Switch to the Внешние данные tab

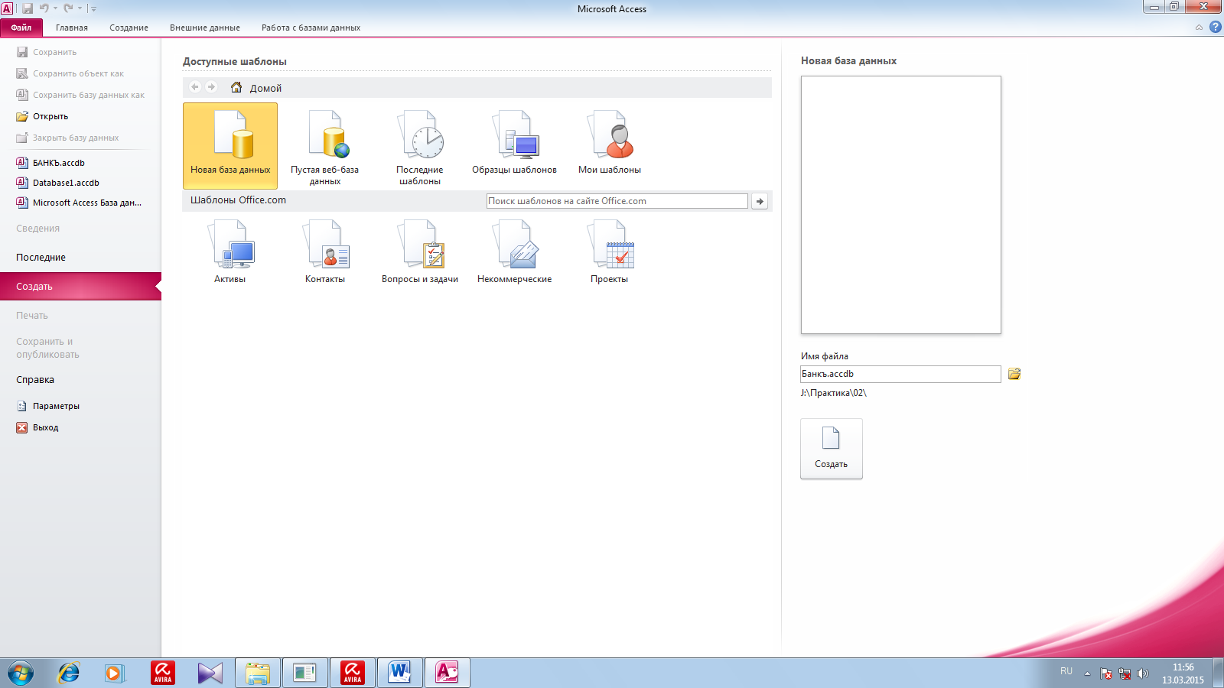tap(205, 28)
